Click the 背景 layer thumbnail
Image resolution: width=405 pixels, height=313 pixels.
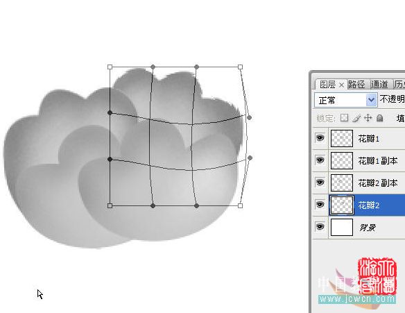[x=342, y=227]
